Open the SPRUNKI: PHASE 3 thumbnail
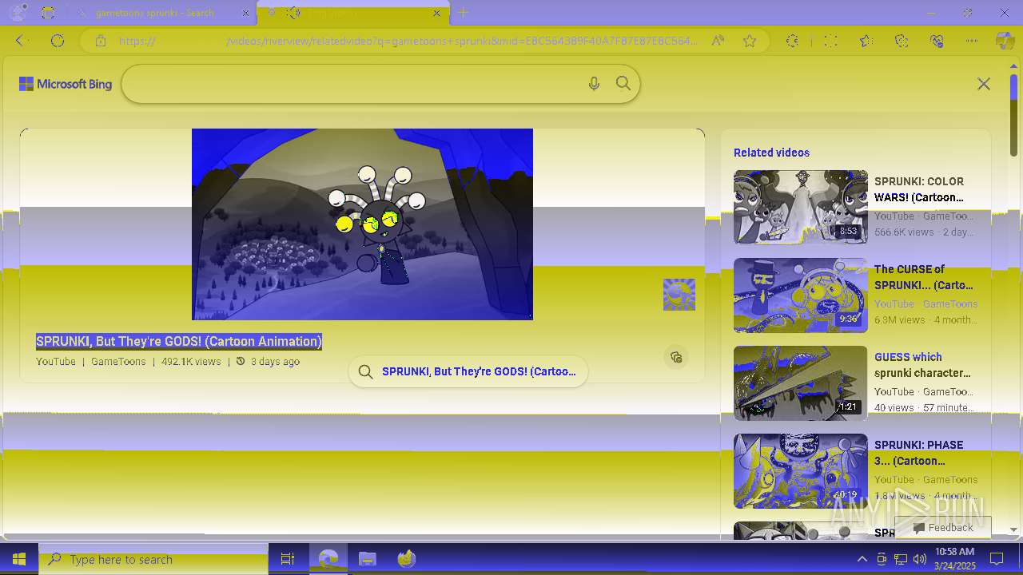This screenshot has width=1023, height=575. (801, 470)
